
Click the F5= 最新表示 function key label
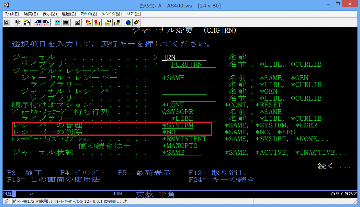(x=144, y=172)
